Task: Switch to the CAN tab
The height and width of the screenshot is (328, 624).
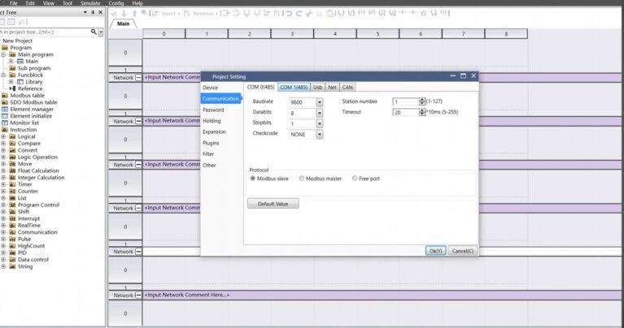Action: [x=347, y=88]
